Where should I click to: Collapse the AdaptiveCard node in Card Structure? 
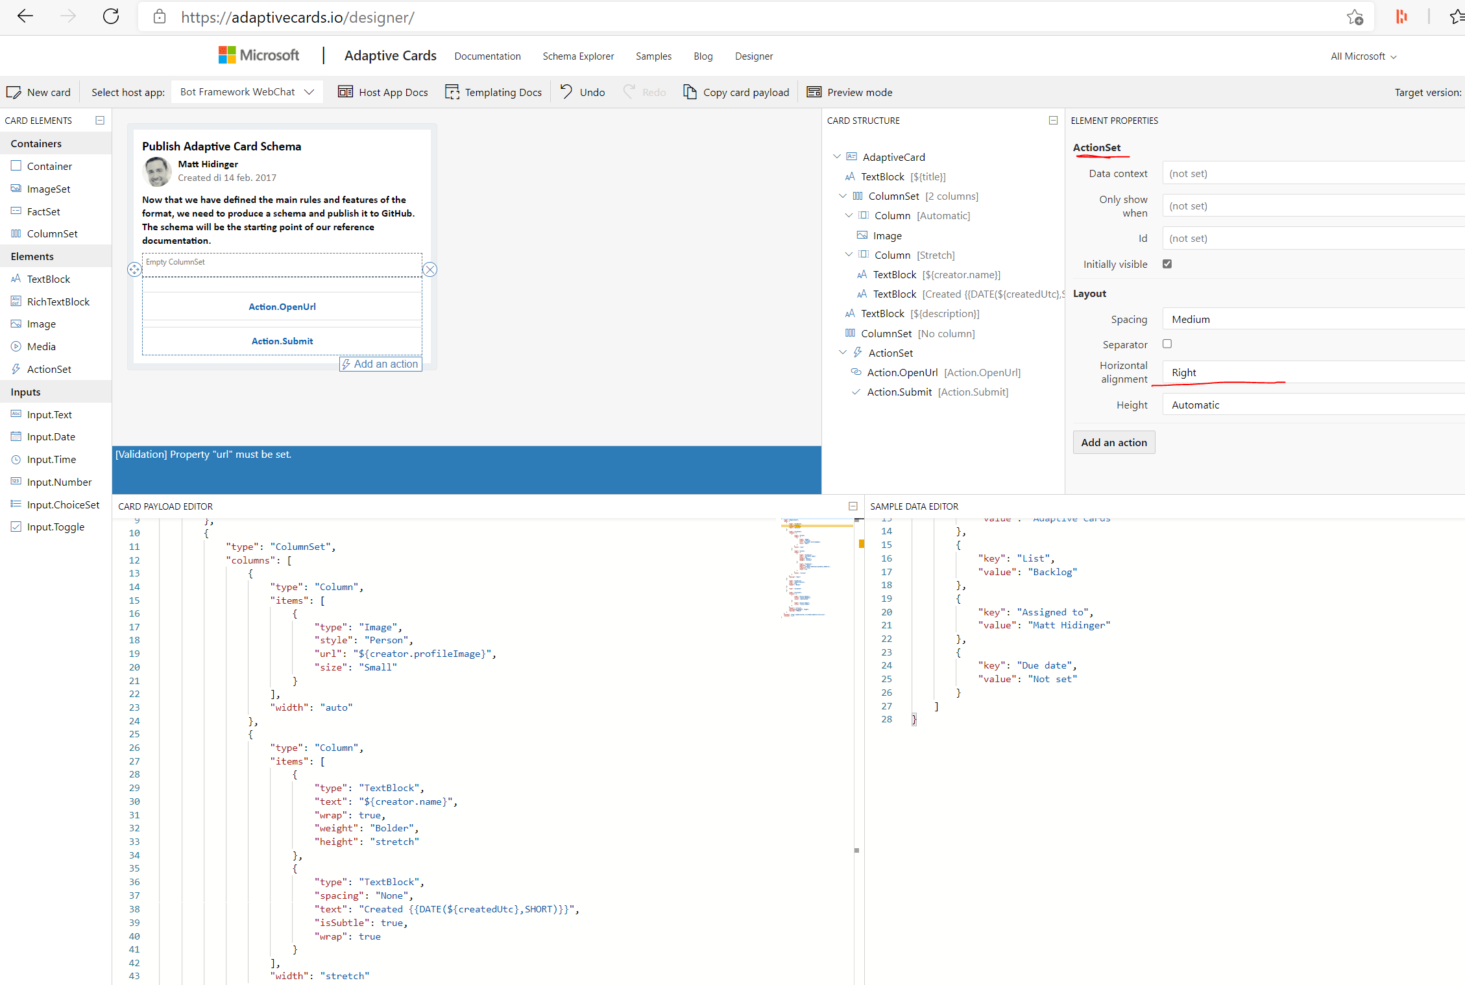point(836,156)
